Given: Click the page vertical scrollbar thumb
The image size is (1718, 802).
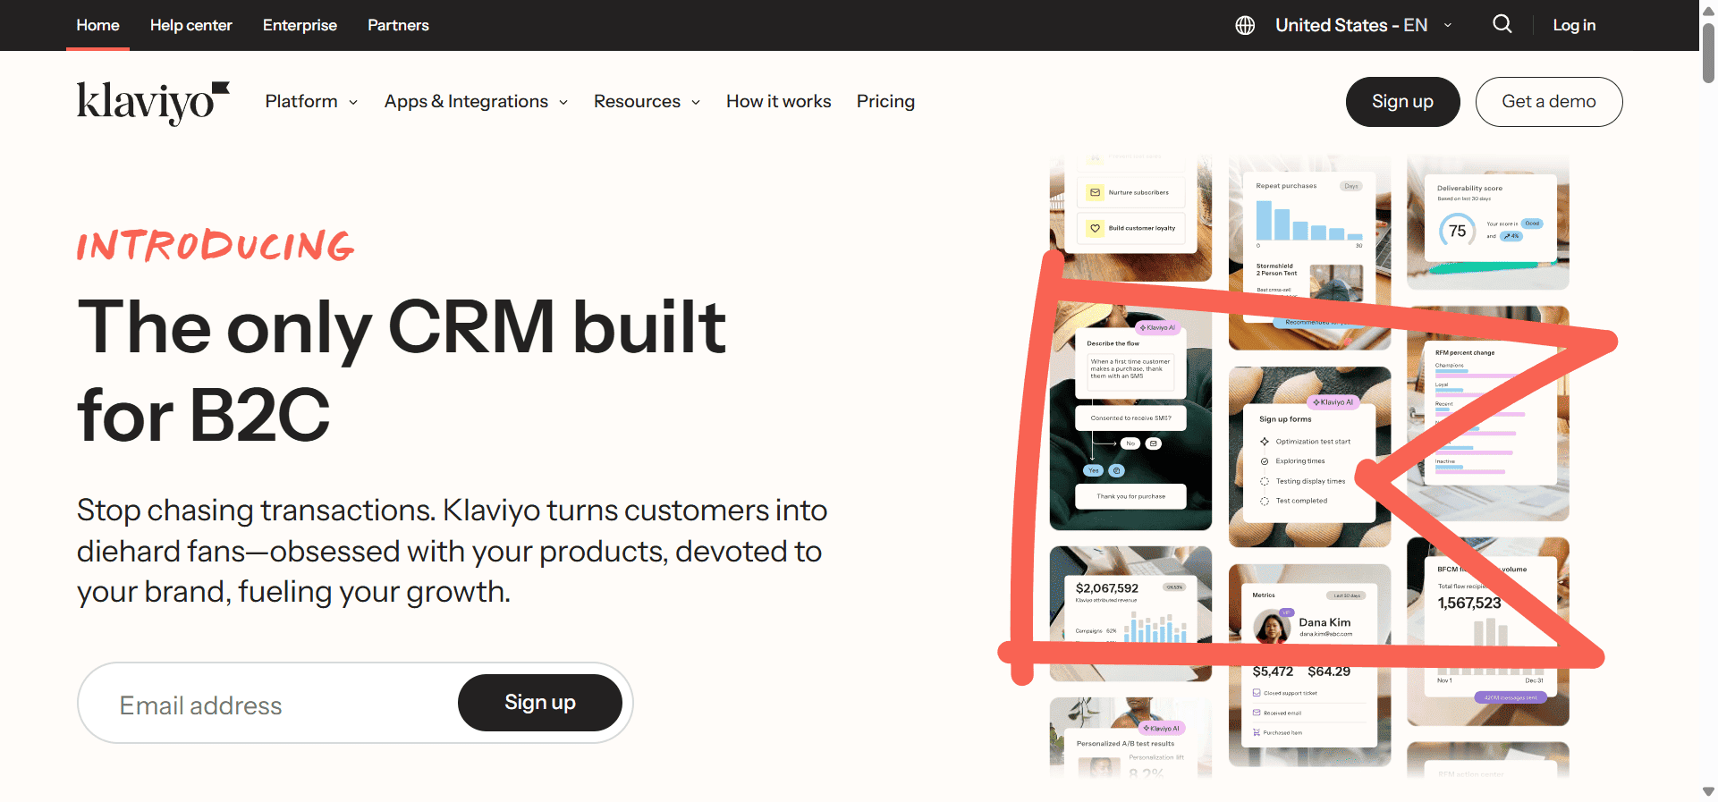Looking at the screenshot, I should tap(1708, 54).
